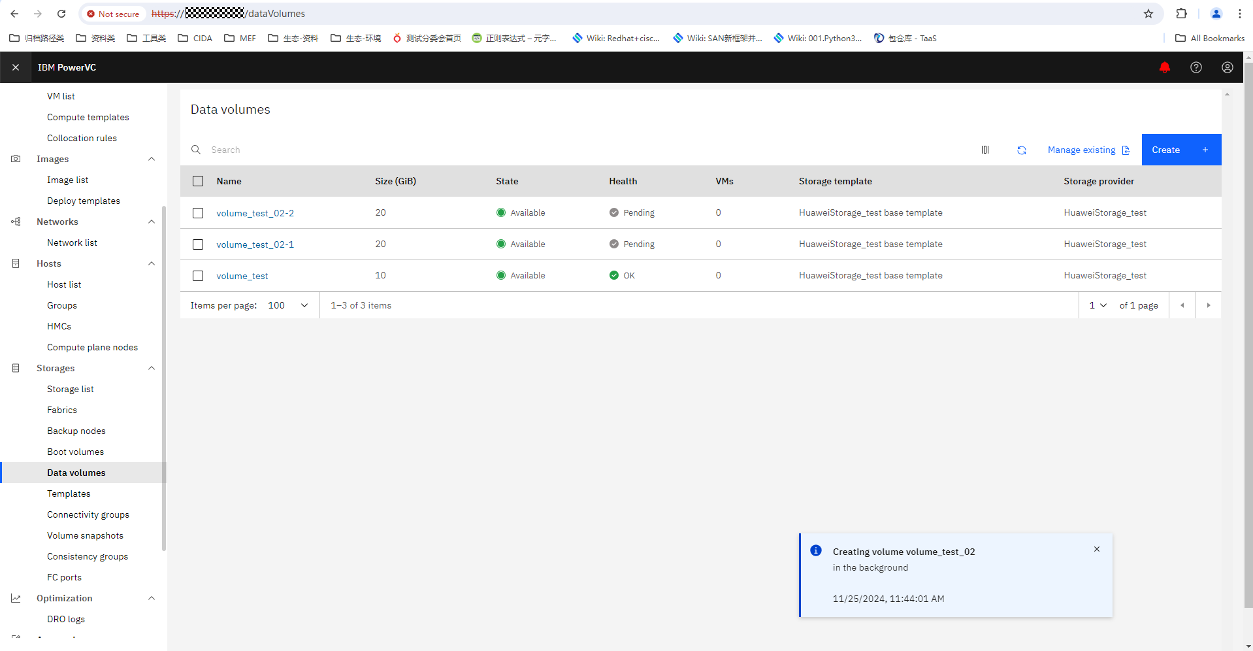1253x651 pixels.
Task: Dismiss the Creating volume notification
Action: coord(1097,549)
